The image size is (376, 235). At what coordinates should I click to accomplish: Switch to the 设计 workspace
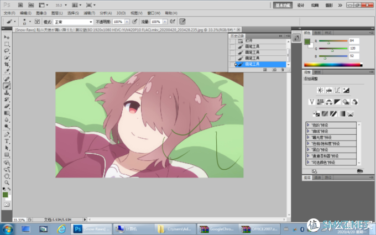click(300, 5)
